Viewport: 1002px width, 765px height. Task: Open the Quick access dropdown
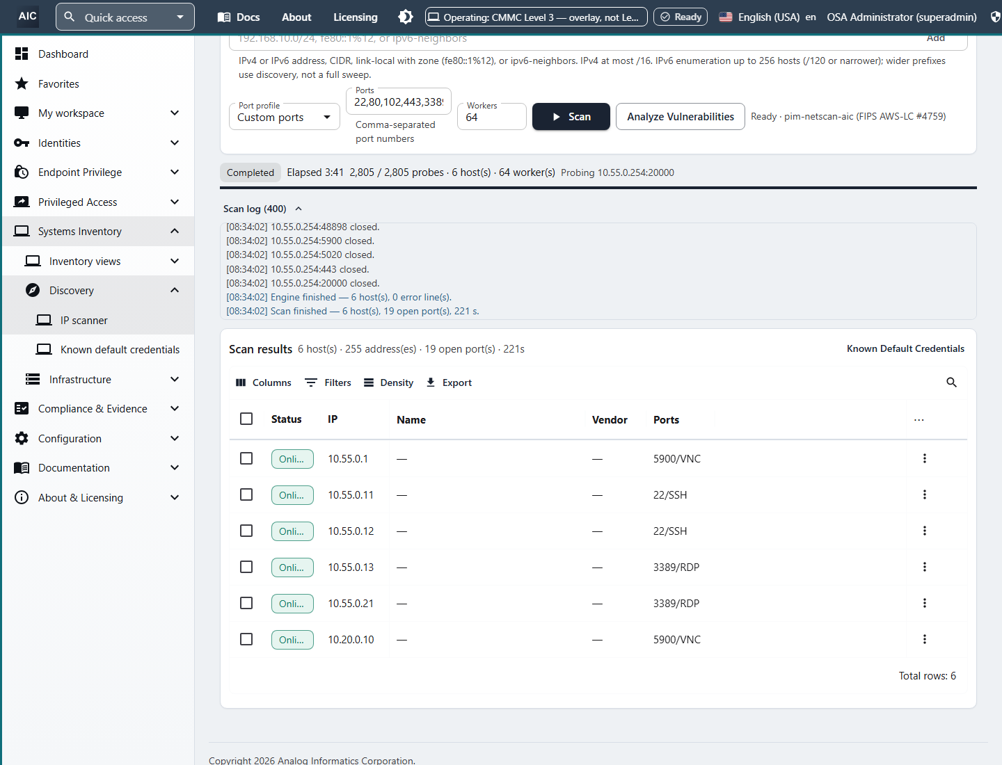click(x=125, y=17)
